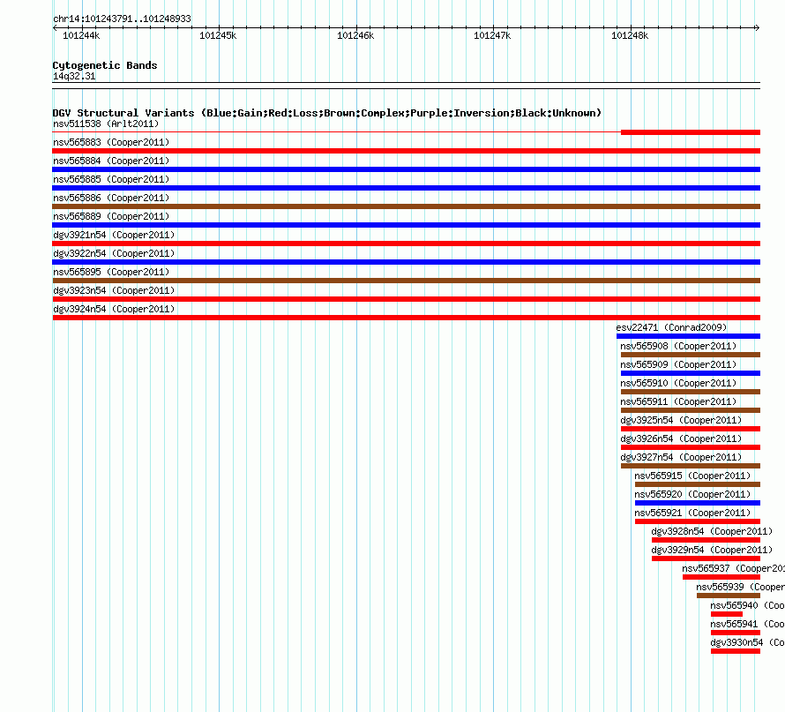The image size is (785, 712).
Task: Select the nsv565915 (Cooper2011) label
Action: 692,476
